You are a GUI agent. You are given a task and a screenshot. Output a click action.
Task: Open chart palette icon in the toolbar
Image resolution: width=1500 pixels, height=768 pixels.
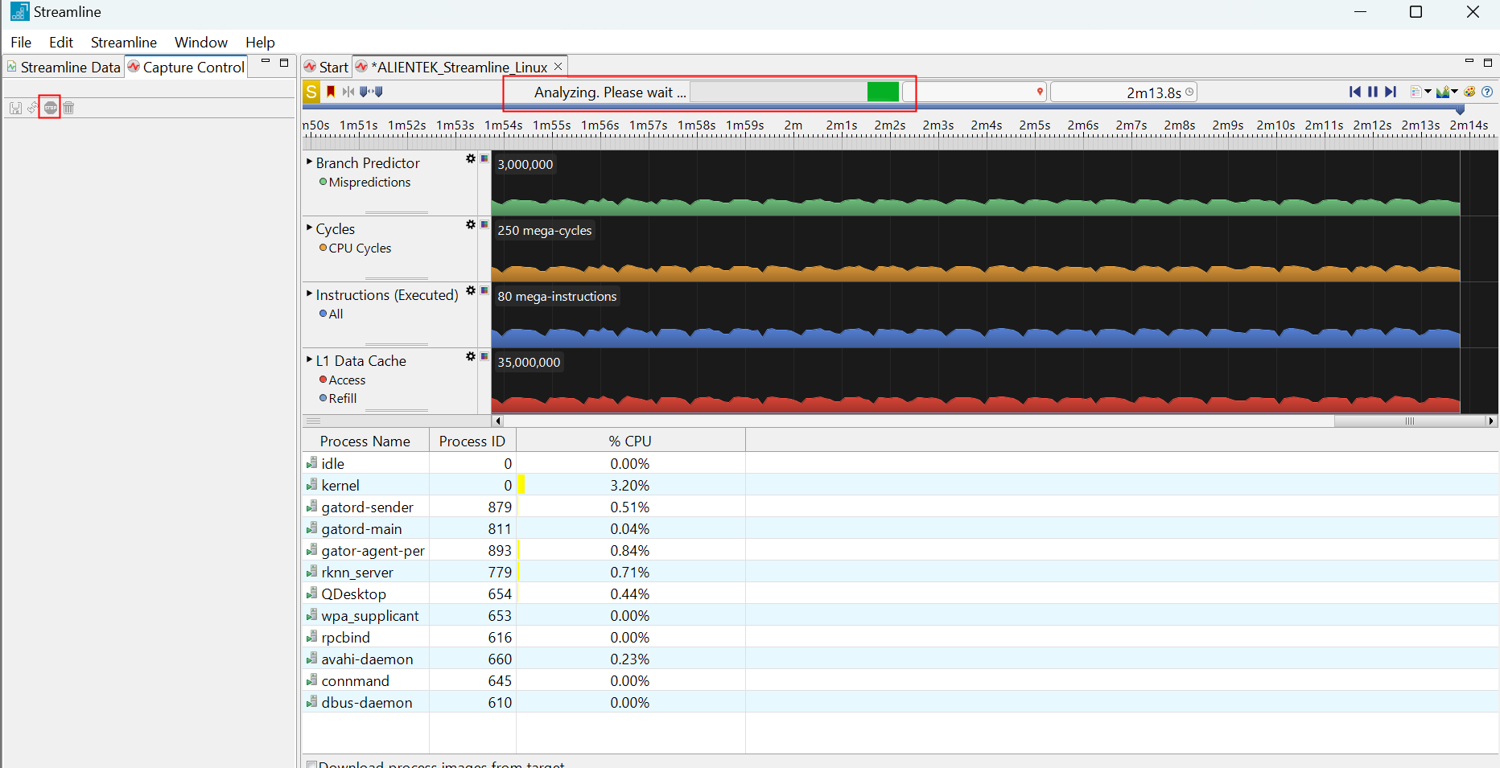point(1469,92)
